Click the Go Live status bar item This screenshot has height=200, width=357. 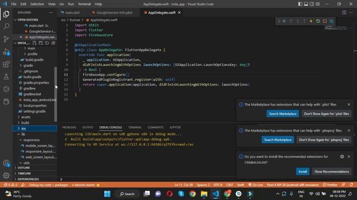tap(255, 185)
